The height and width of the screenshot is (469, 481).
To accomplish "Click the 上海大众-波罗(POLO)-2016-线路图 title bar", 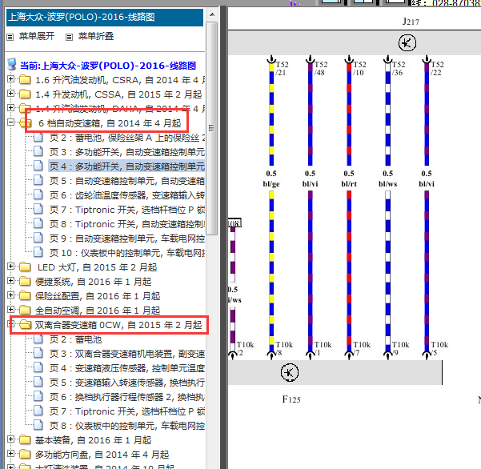I will pos(105,17).
